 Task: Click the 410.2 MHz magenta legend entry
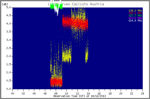coord(135,18)
